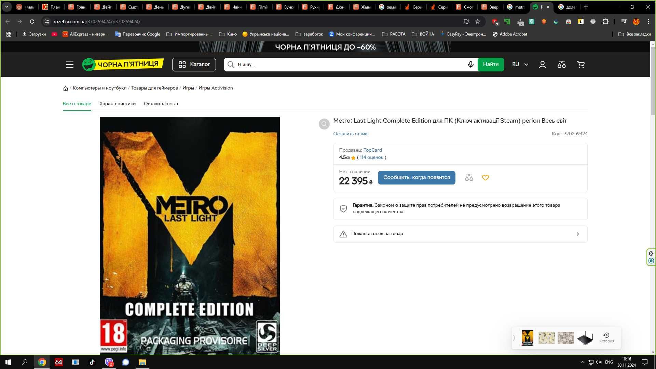Click the green Найти button
Screen dimensions: 656x369
[x=491, y=65]
